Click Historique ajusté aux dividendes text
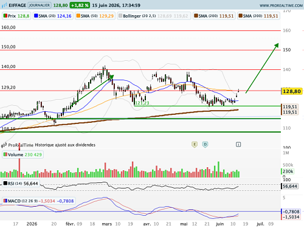Viewport: 304px width, 228px height. click(x=65, y=145)
